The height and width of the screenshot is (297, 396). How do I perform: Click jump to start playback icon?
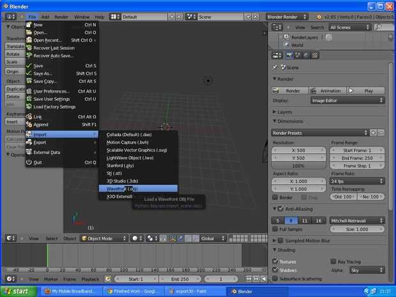(x=248, y=279)
